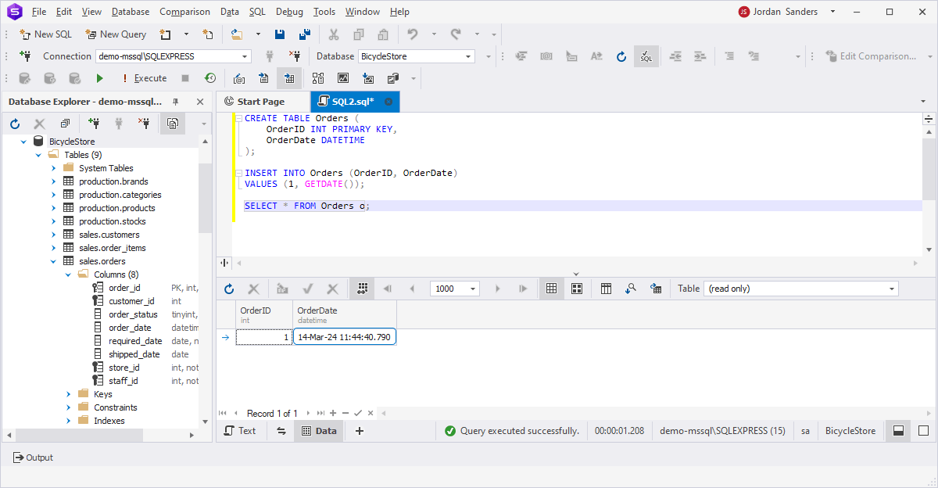The image size is (938, 488).
Task: Click the Refresh icon in SQL toolbar
Action: (x=621, y=56)
